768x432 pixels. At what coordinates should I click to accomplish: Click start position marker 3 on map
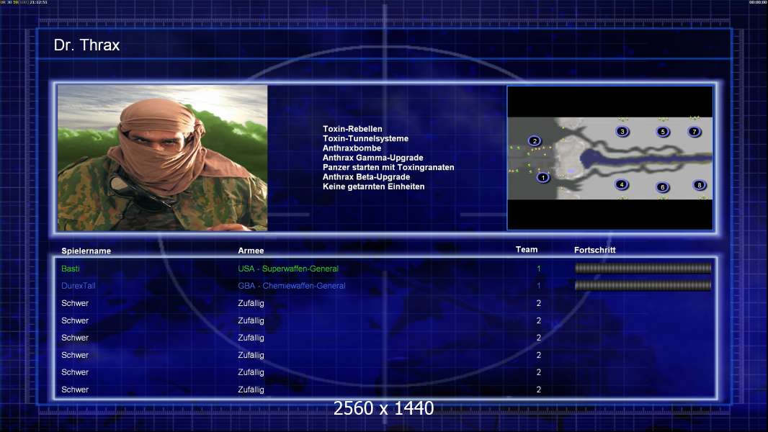click(x=622, y=132)
